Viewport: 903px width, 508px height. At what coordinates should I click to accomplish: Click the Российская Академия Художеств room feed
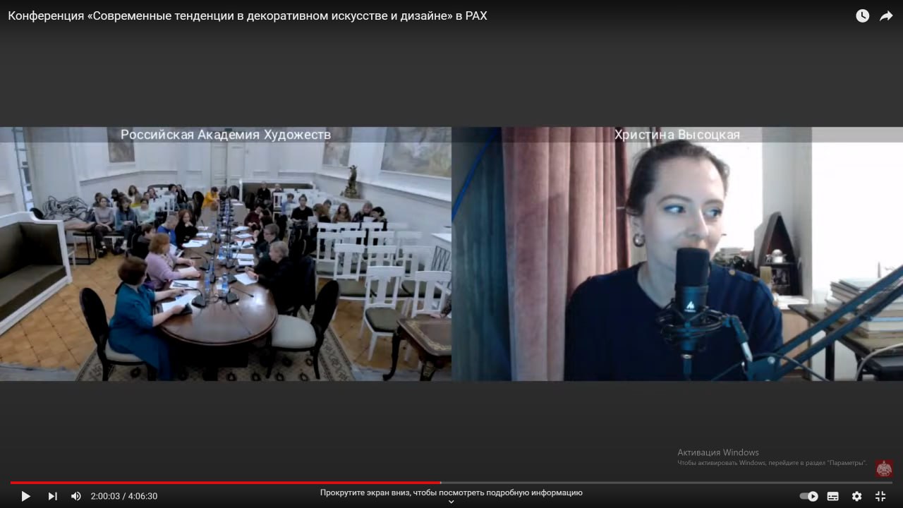pos(226,268)
